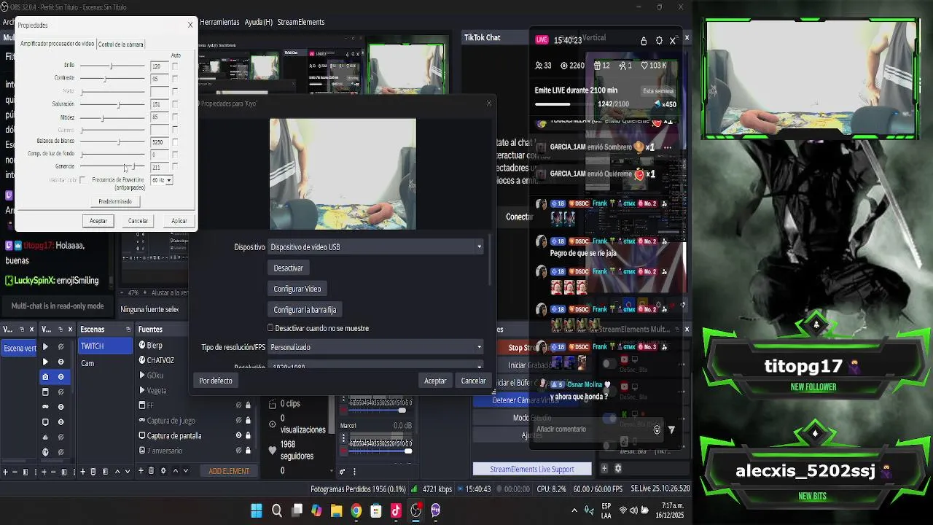Switch to Control de la cámara tab

[x=120, y=44]
